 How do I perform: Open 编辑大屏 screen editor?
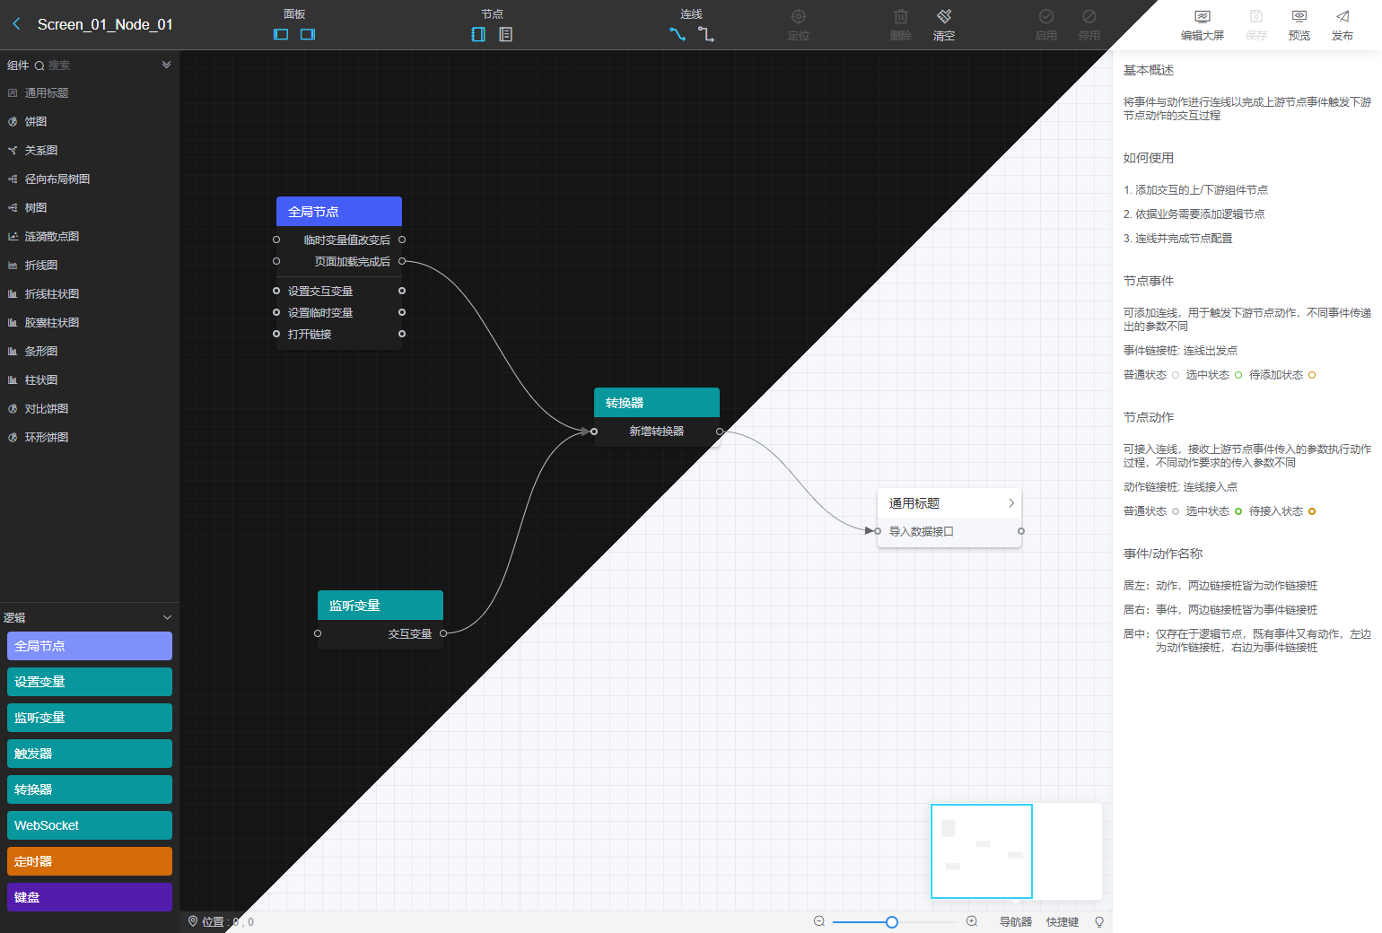(x=1203, y=25)
